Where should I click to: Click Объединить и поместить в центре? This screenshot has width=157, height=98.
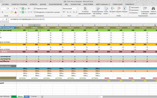coord(47,12)
